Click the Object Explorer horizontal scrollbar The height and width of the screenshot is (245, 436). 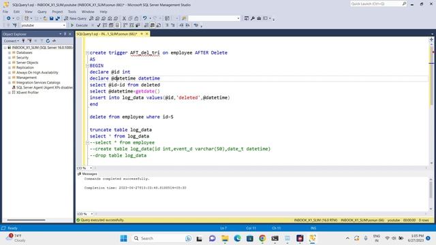26,220
